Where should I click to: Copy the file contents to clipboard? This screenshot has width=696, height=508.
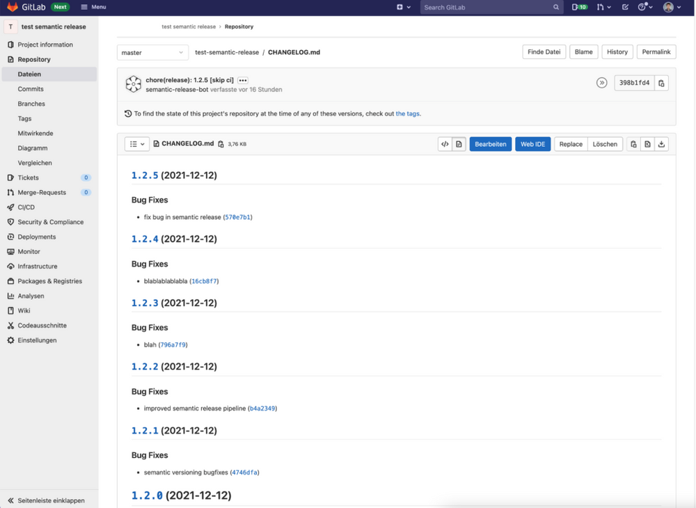point(632,143)
